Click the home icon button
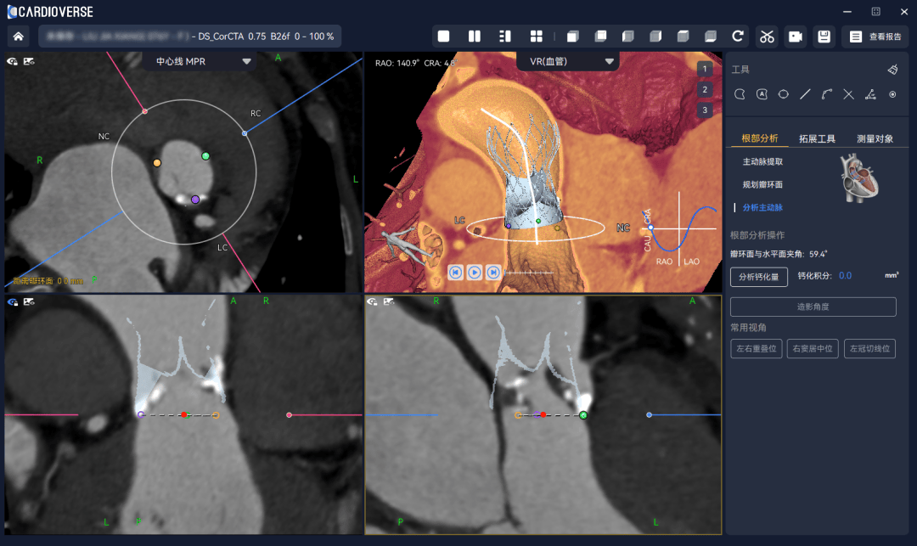 pyautogui.click(x=19, y=37)
